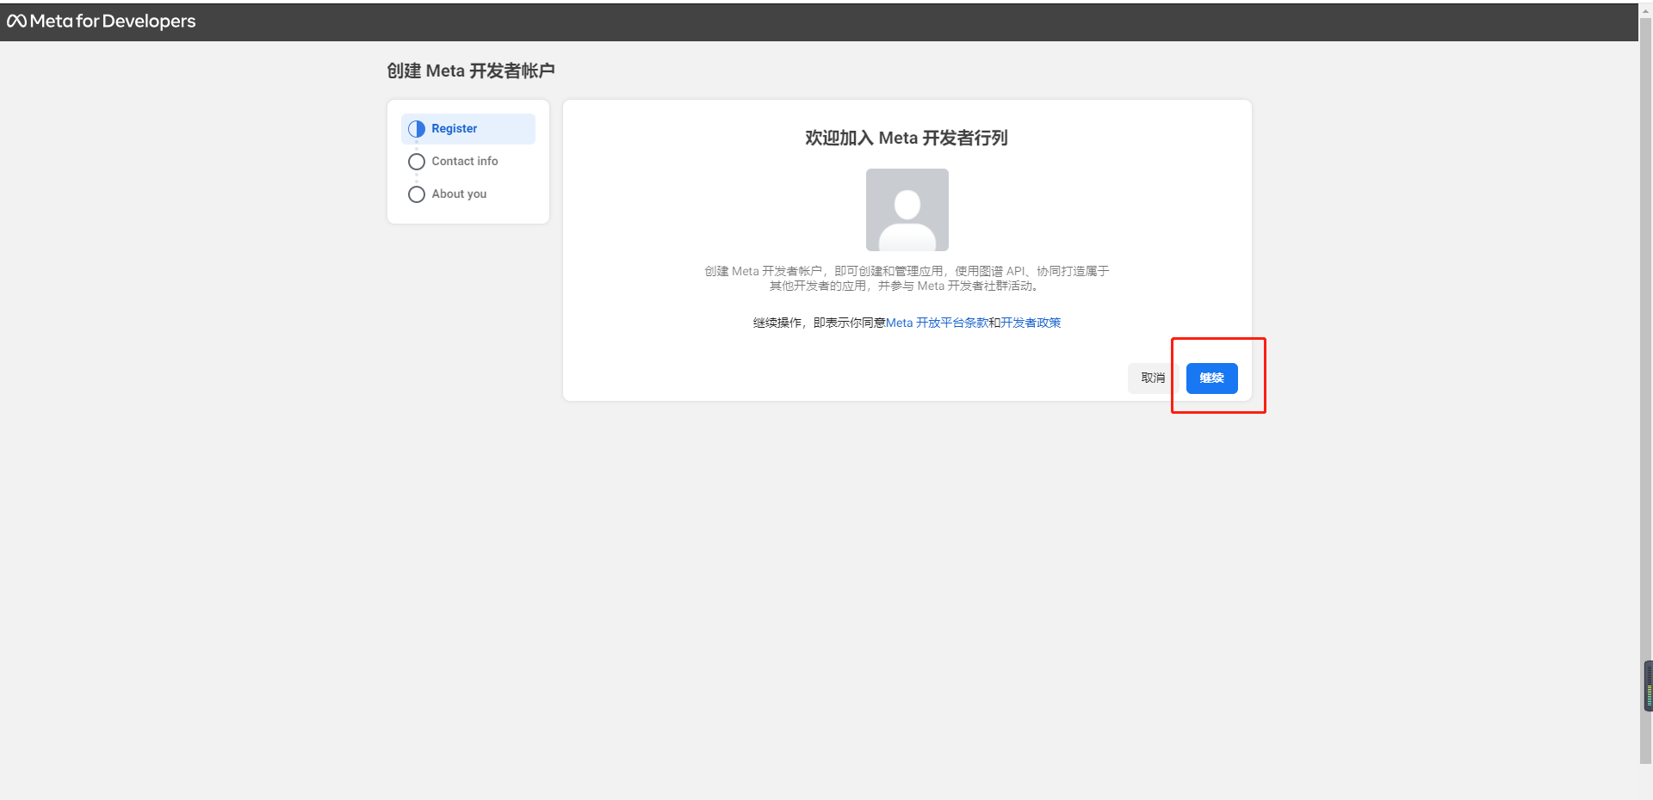This screenshot has height=800, width=1653.
Task: Click the half-filled Register step circle icon
Action: pos(417,129)
